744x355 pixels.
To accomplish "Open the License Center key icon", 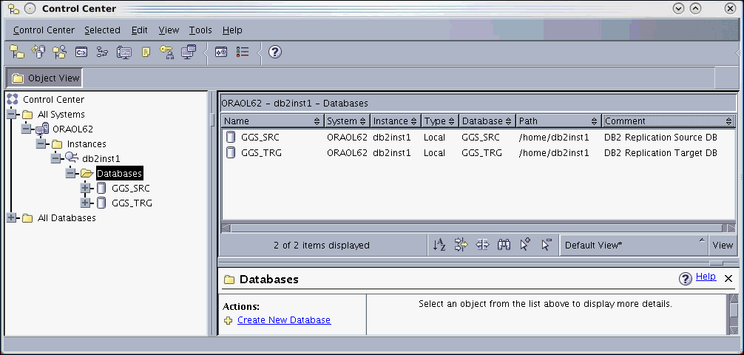I will [x=166, y=52].
